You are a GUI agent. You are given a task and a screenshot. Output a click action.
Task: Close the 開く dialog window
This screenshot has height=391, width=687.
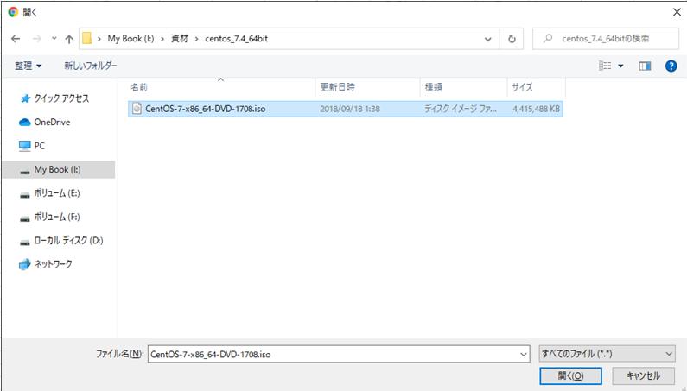pos(677,12)
